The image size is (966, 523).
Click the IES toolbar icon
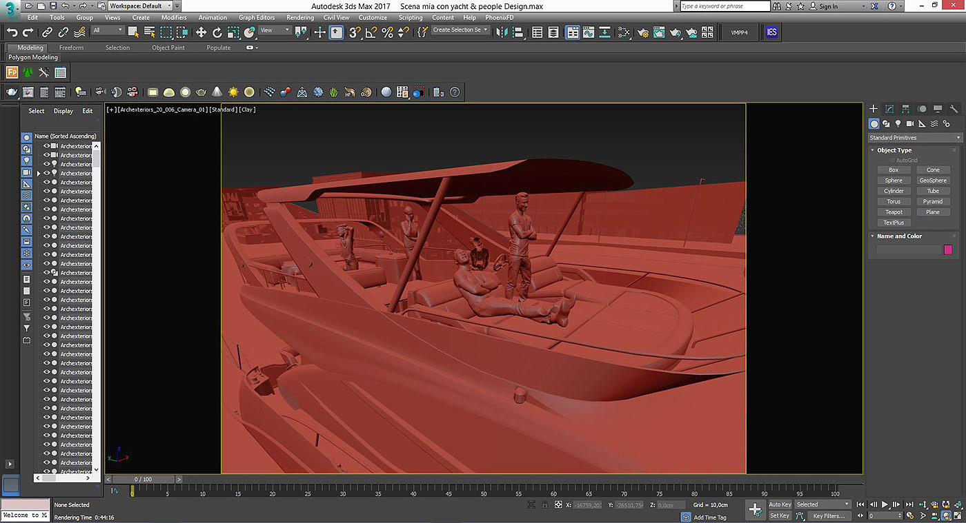pyautogui.click(x=772, y=32)
